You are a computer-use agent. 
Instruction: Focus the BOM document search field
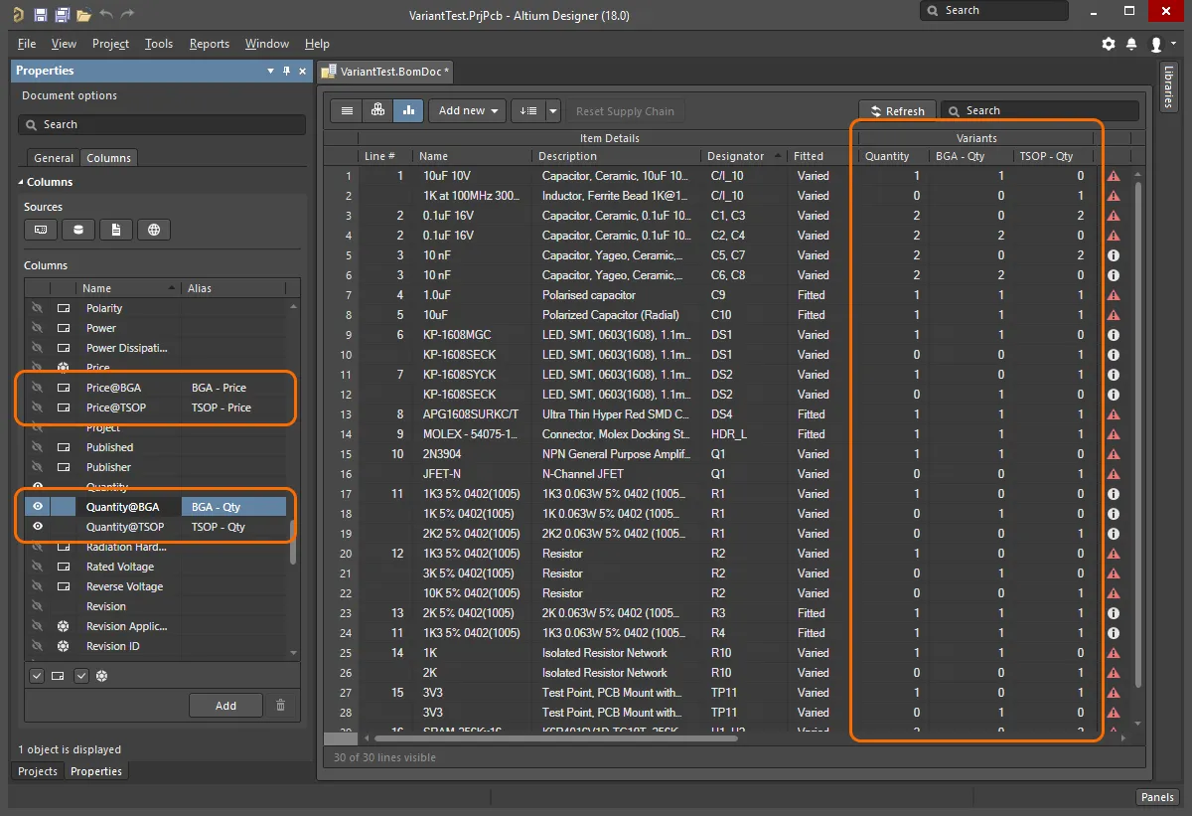pyautogui.click(x=1040, y=110)
